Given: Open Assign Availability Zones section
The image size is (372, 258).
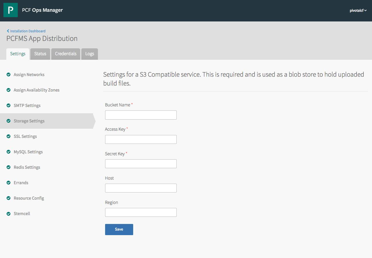Looking at the screenshot, I should tap(37, 90).
